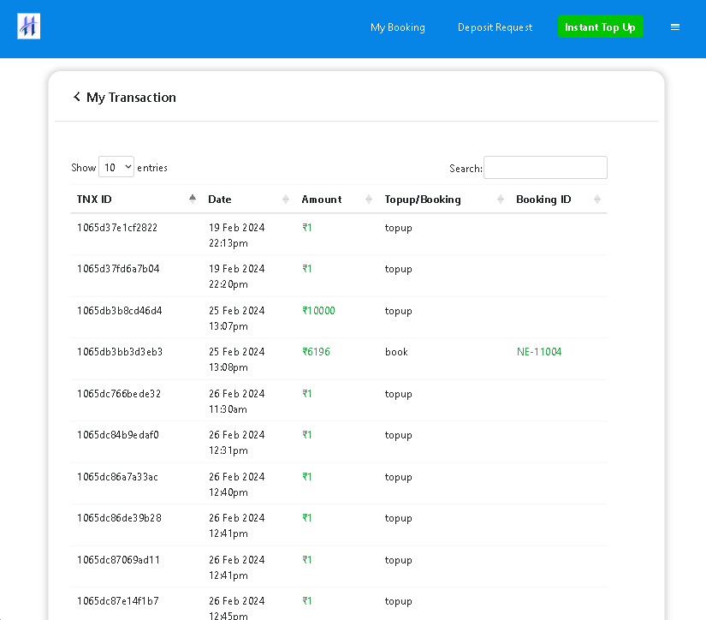Screen dimensions: 706x620
Task: Click the Search input field
Action: [x=545, y=168]
